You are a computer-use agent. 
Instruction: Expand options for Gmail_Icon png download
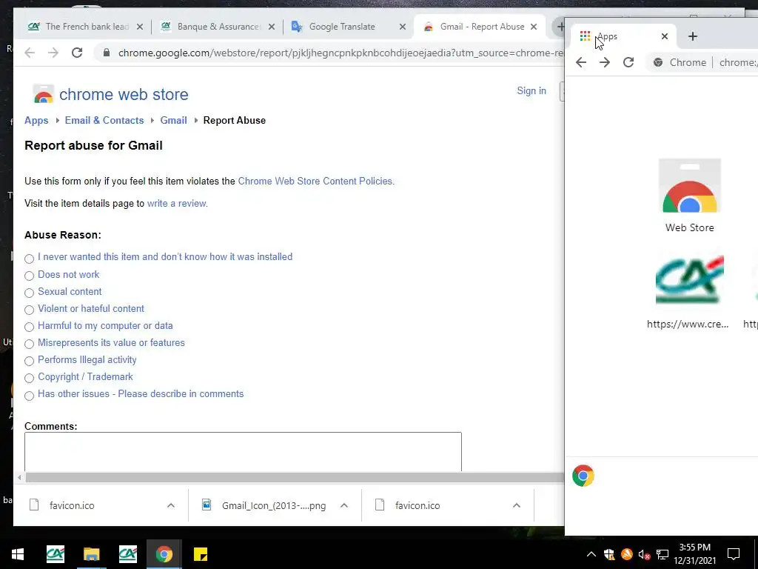tap(343, 505)
